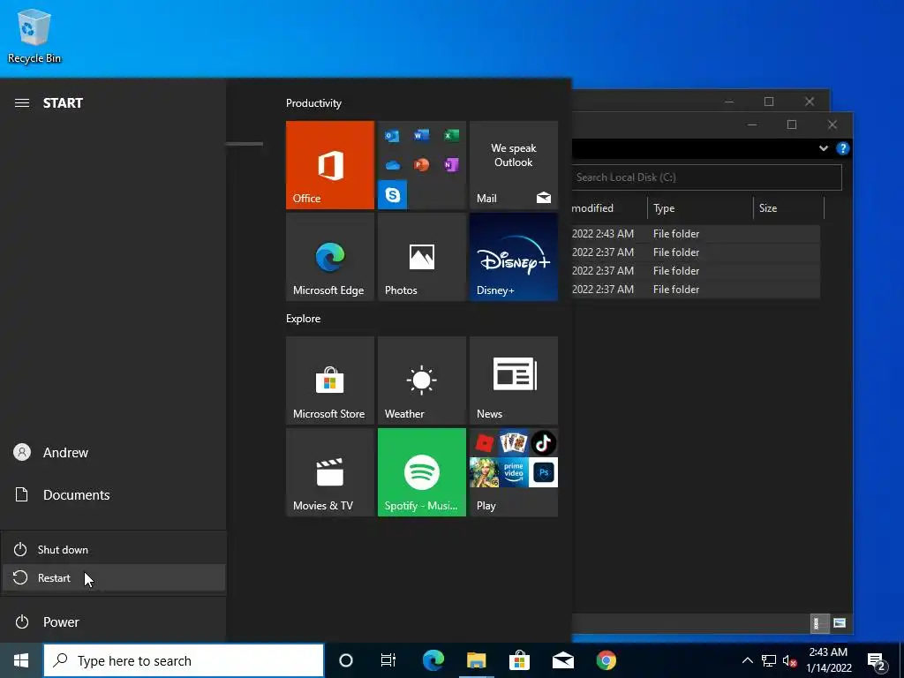Screen dimensions: 904x678
Task: Open the network icon in system tray
Action: [x=769, y=660]
